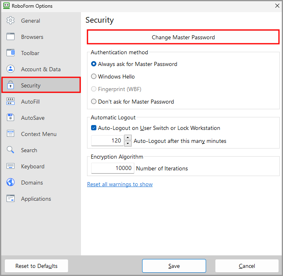Click the Number of Iterations field

113,168
